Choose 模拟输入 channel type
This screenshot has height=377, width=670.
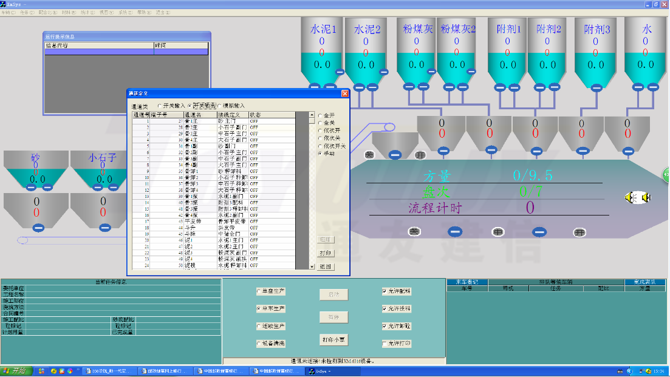click(219, 106)
